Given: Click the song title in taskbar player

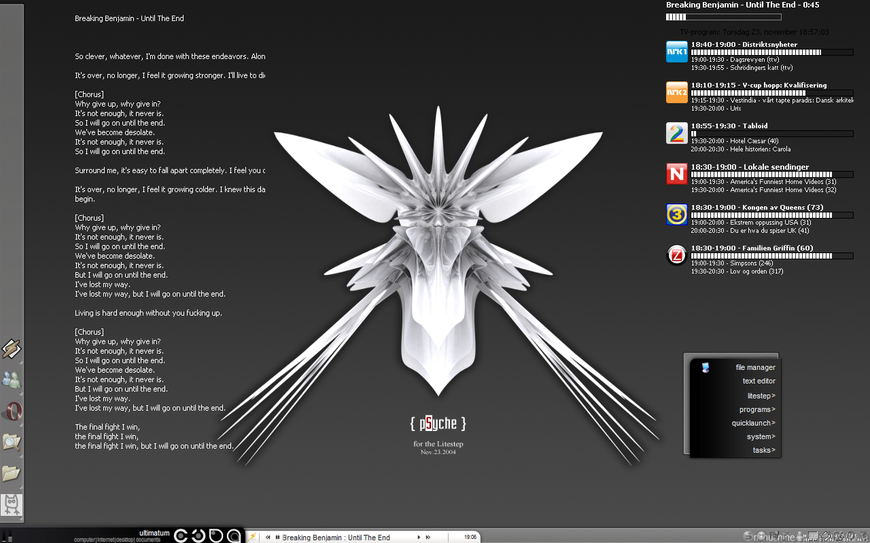Looking at the screenshot, I should coord(336,538).
